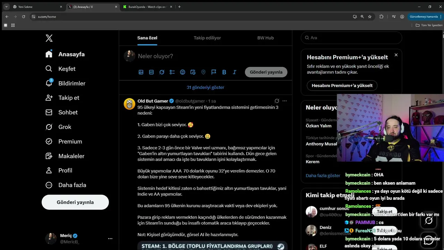Switch to Yeni Sekme browser tab
The image size is (444, 250).
pos(37,7)
